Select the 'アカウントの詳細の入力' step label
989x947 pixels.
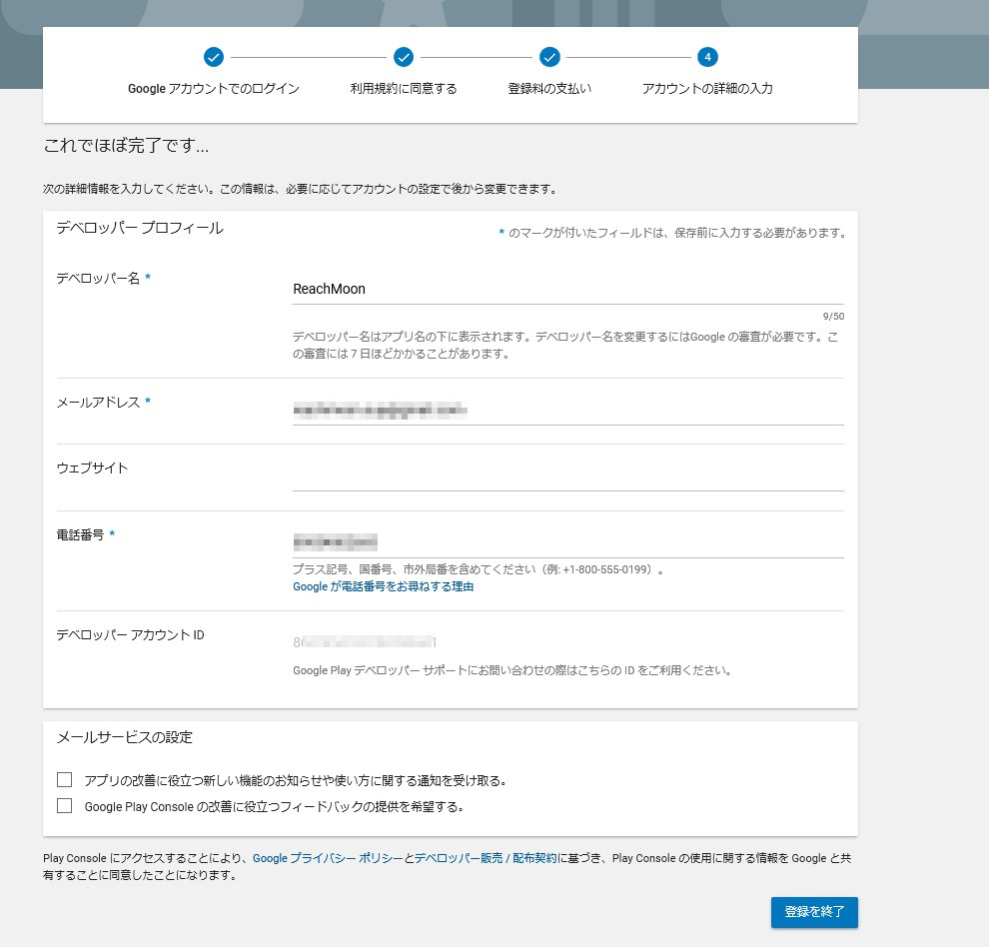(x=707, y=89)
